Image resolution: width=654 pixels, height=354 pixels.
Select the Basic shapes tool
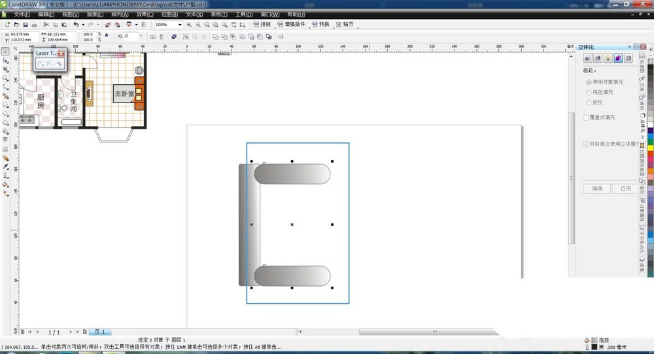click(x=5, y=131)
